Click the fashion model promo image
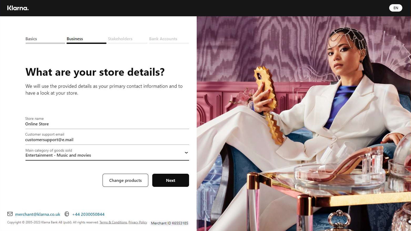 pos(304,124)
